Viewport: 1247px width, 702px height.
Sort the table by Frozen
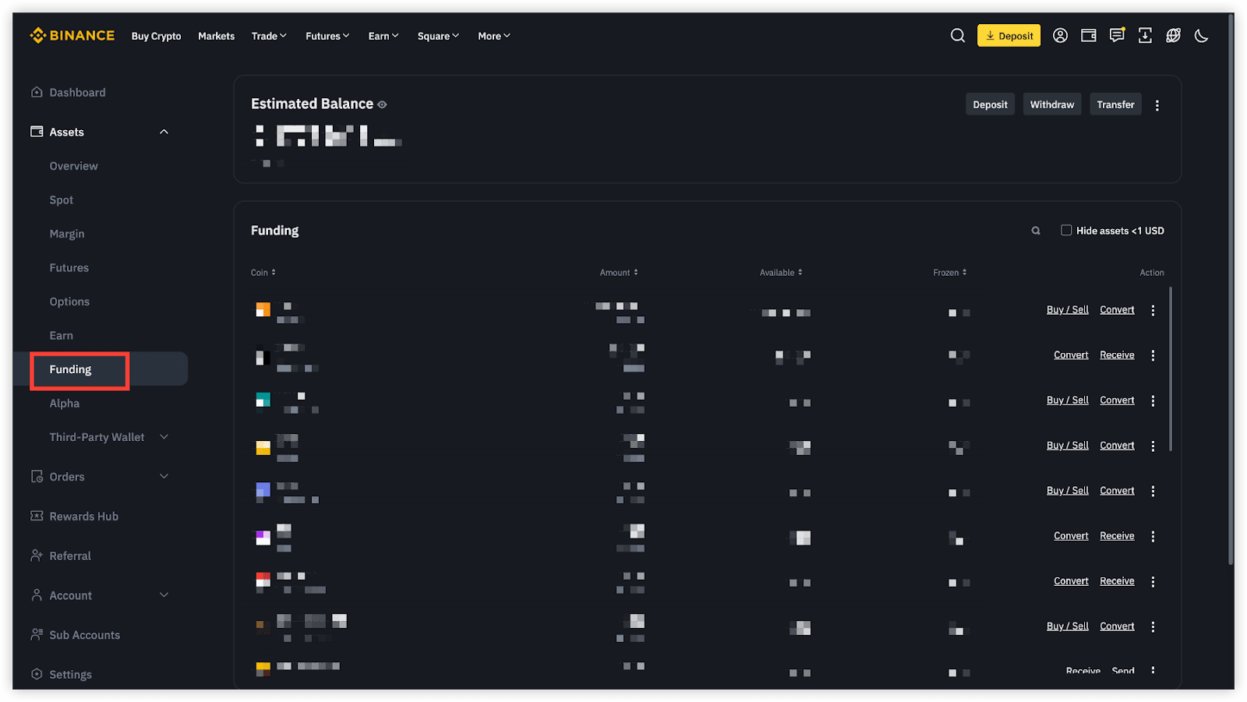(950, 273)
